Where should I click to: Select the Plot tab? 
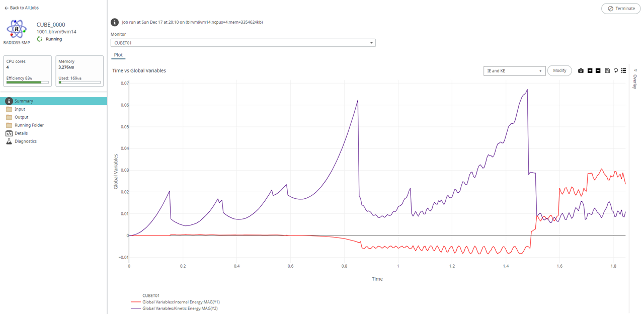pos(118,55)
